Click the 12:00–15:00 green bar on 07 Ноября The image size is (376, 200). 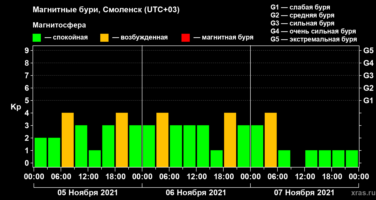click(311, 158)
